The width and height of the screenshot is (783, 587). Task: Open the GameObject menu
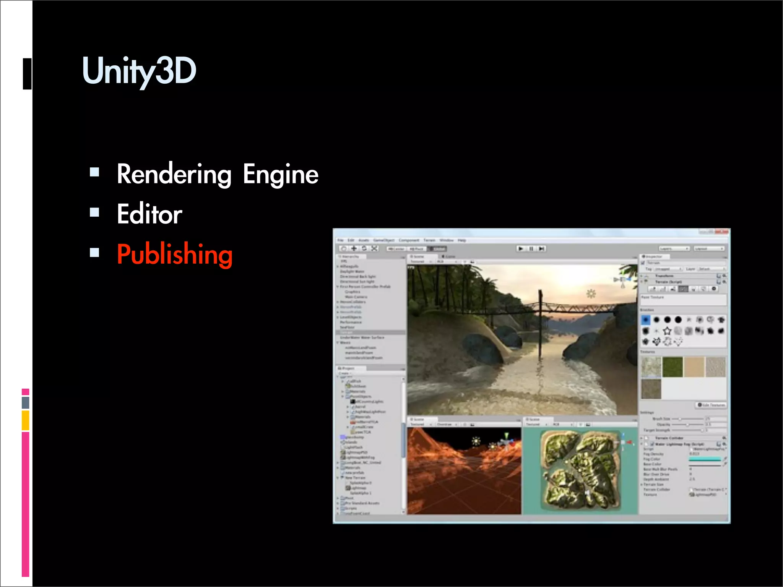(383, 240)
